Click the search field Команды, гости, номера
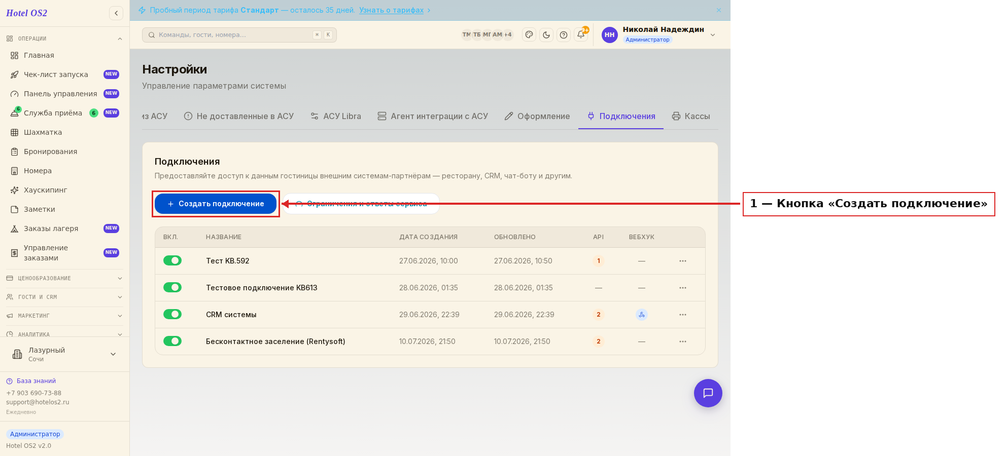 [239, 35]
